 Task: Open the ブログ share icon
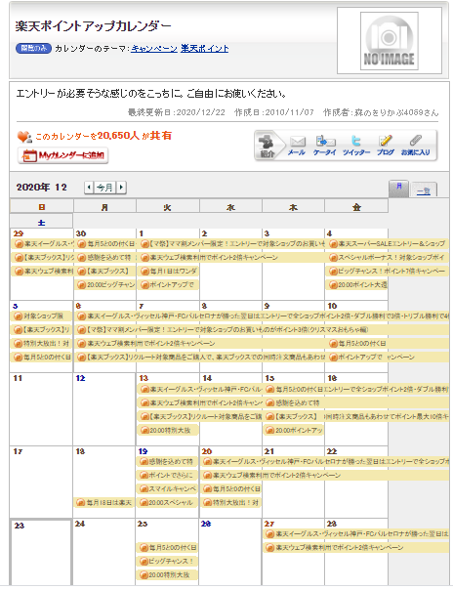[386, 146]
